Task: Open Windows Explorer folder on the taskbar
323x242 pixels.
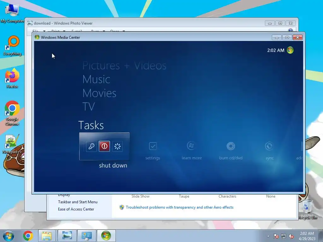Action: tap(47, 236)
